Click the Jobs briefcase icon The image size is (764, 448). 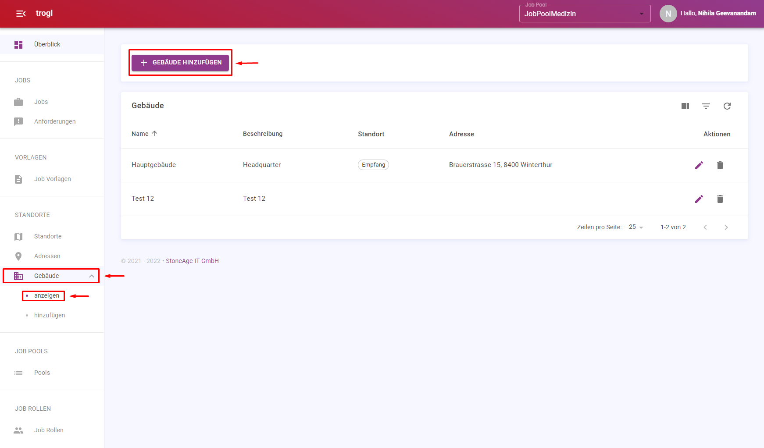(x=18, y=102)
